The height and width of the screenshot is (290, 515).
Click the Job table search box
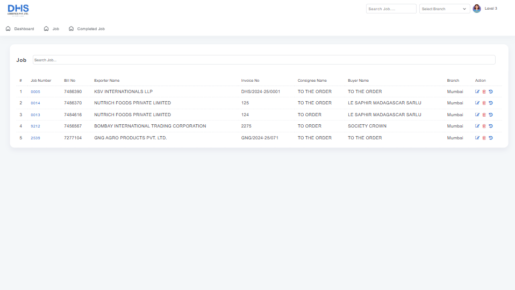pyautogui.click(x=263, y=60)
